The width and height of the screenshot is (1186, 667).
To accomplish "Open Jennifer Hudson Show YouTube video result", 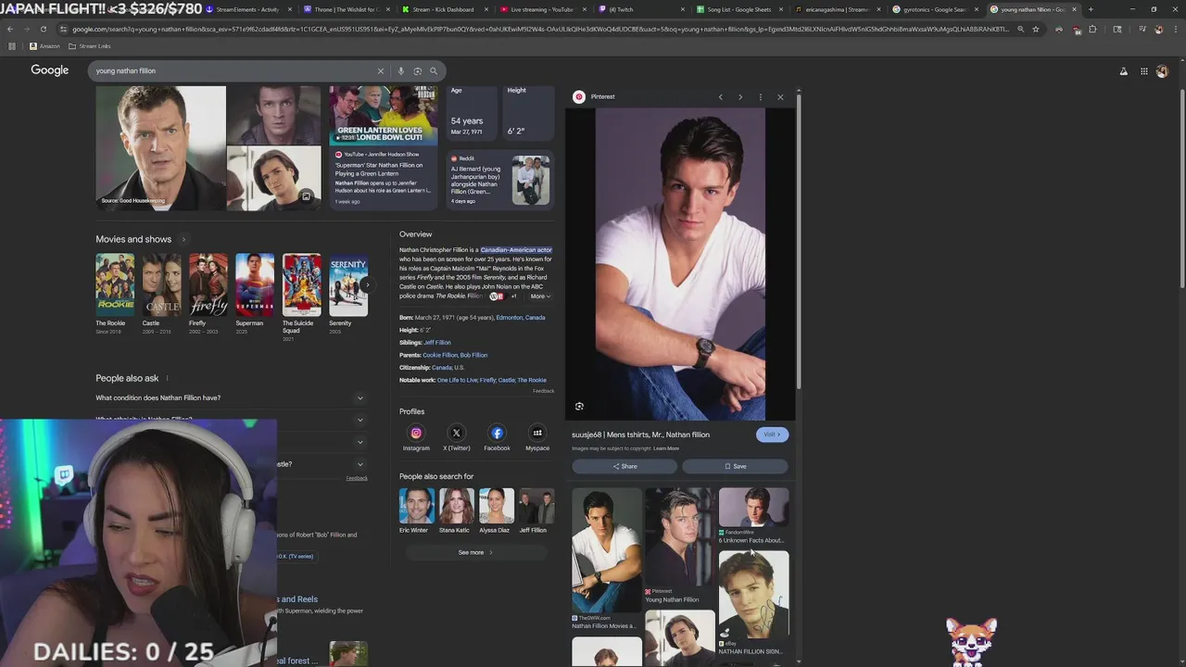I will point(384,147).
